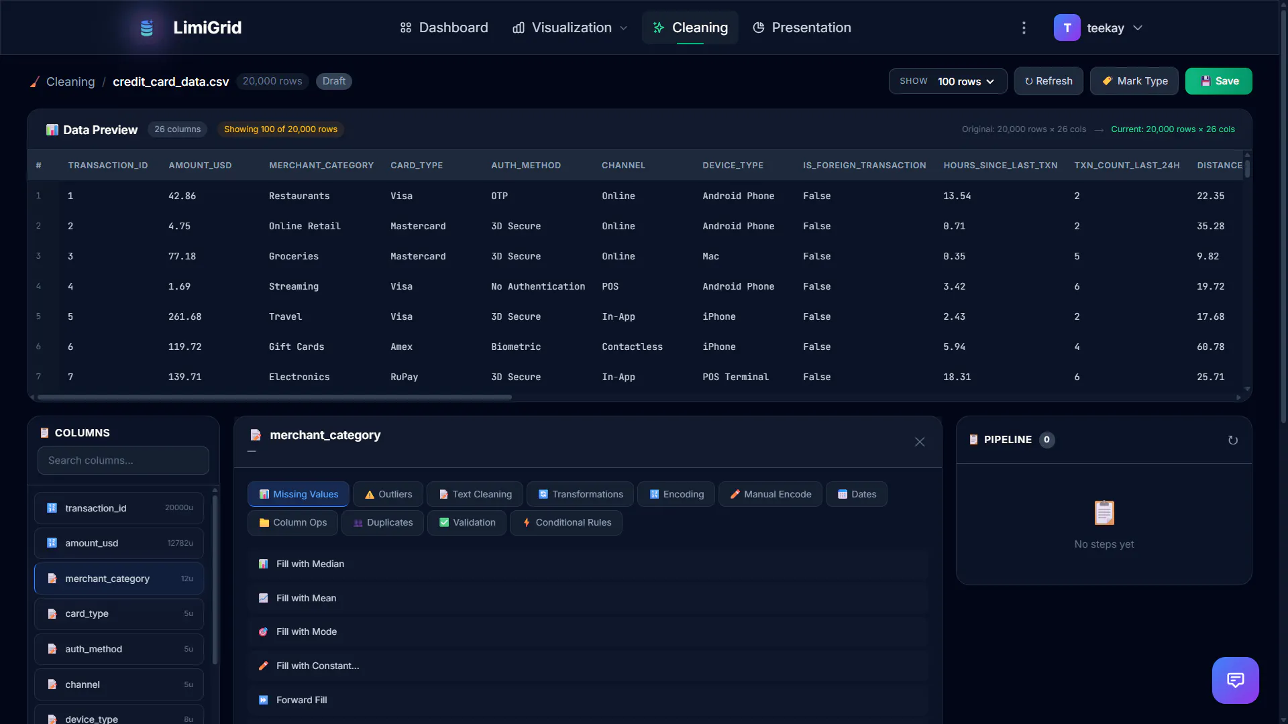Click the Pipeline panel clipboard icon
The image size is (1288, 724).
point(973,440)
